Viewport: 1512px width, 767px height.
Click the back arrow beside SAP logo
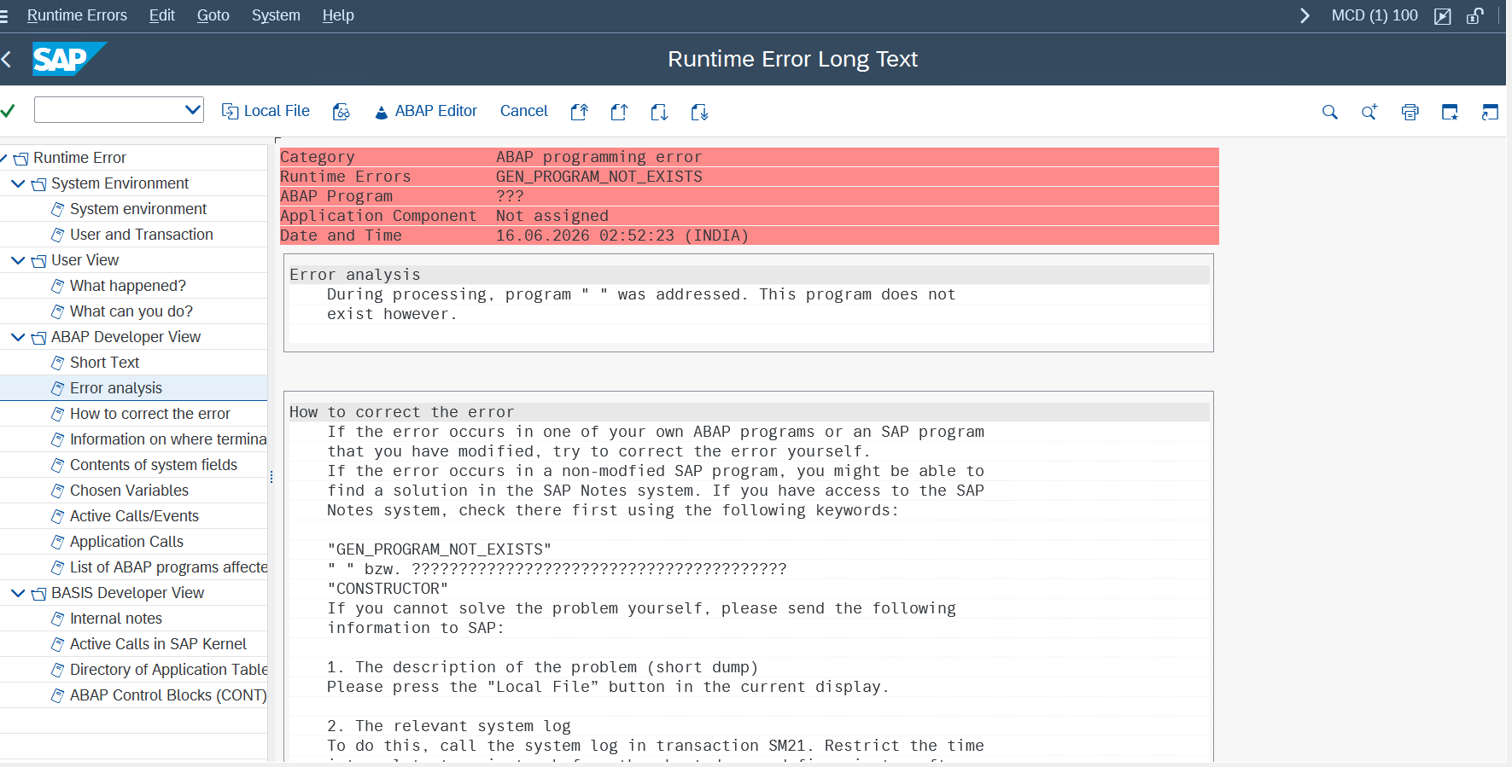pos(7,59)
